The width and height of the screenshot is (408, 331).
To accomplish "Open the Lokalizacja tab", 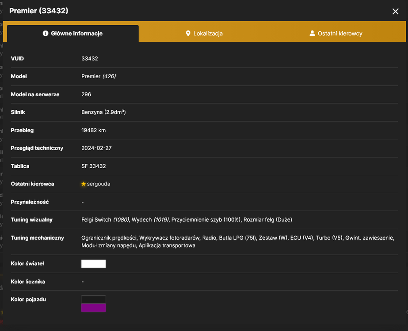I will tap(204, 34).
